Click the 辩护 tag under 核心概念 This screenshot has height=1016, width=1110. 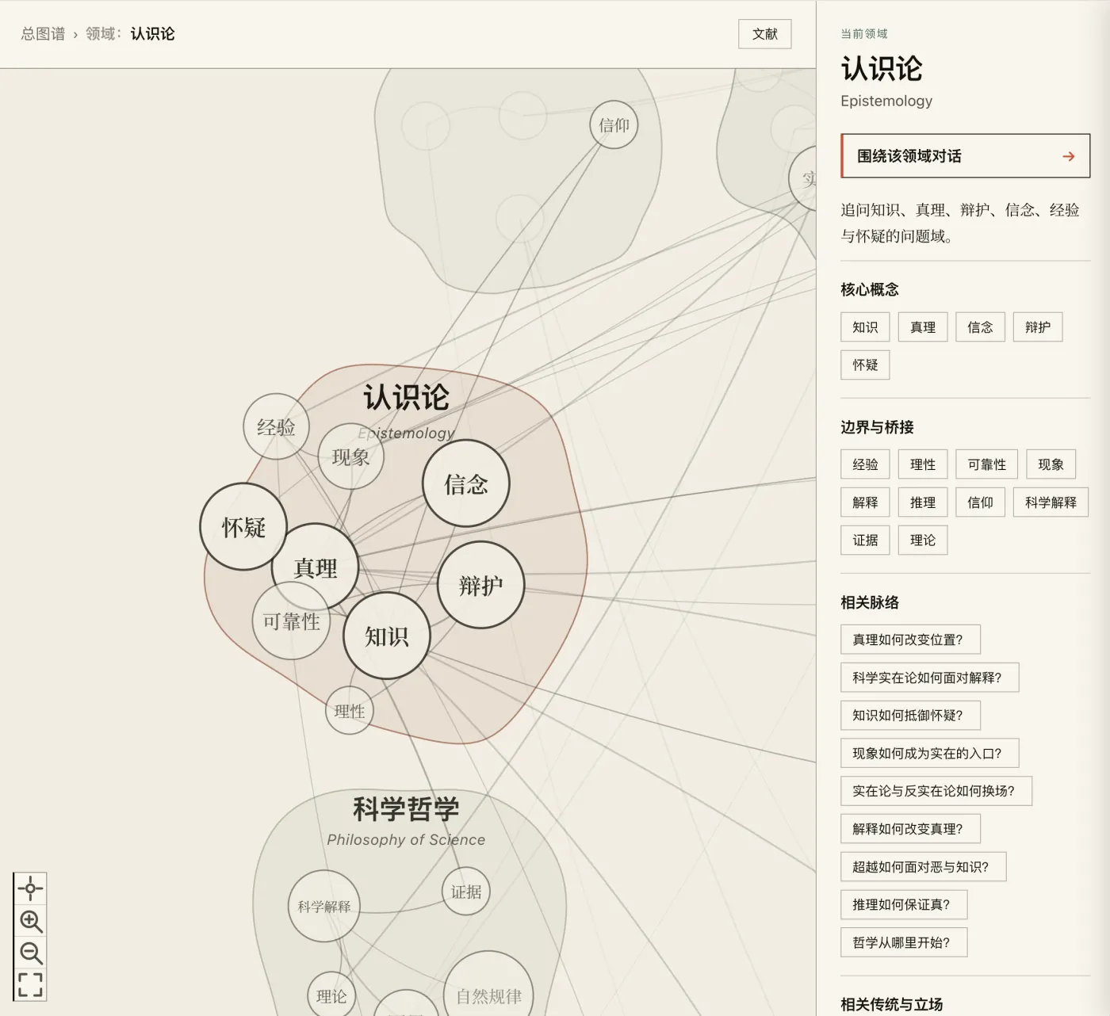(1038, 327)
